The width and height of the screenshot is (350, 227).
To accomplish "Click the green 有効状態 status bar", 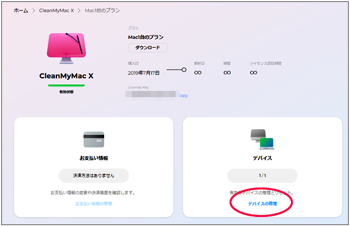I will [x=66, y=85].
